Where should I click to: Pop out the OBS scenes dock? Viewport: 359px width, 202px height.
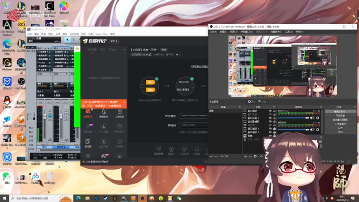240,107
